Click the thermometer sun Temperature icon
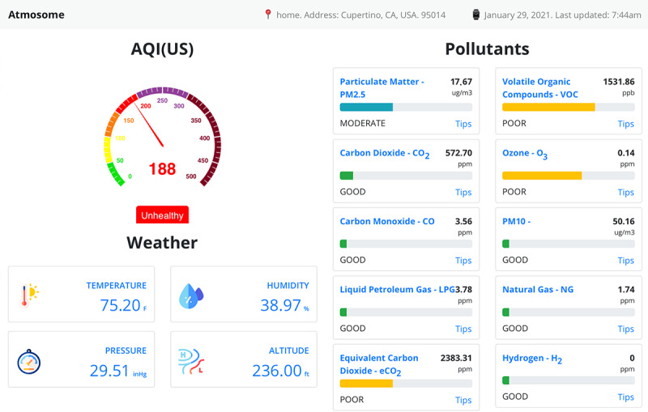This screenshot has width=648, height=412. tap(29, 295)
